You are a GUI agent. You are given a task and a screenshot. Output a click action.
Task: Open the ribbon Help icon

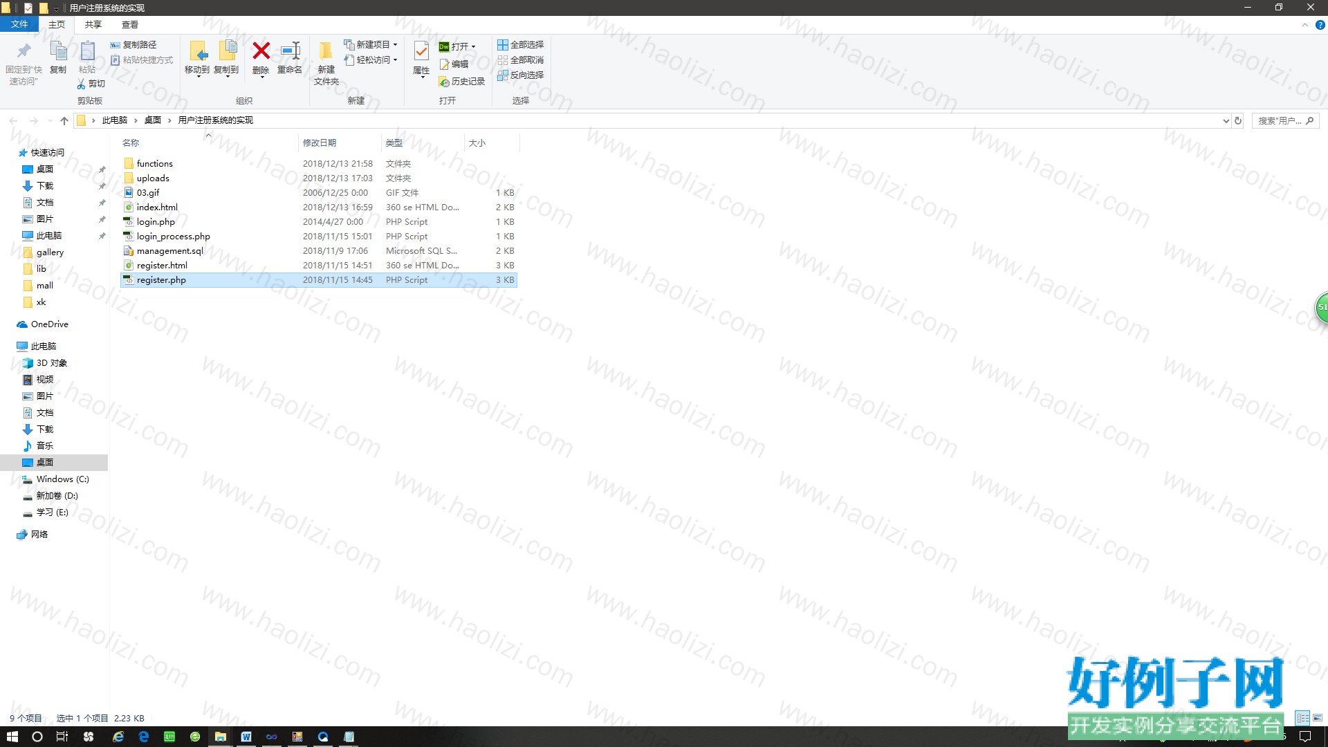pyautogui.click(x=1320, y=25)
